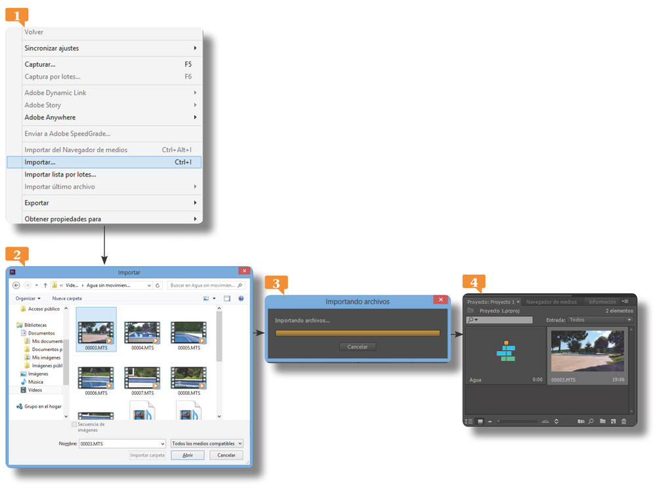
Task: Click the find magnifier icon in Project panel footer
Action: [591, 421]
